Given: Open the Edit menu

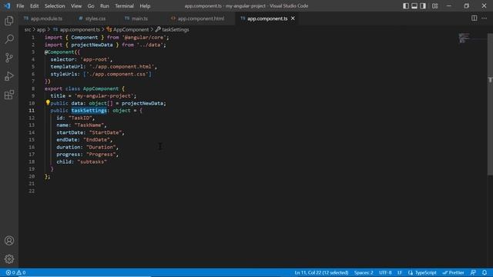Looking at the screenshot, I should point(34,6).
